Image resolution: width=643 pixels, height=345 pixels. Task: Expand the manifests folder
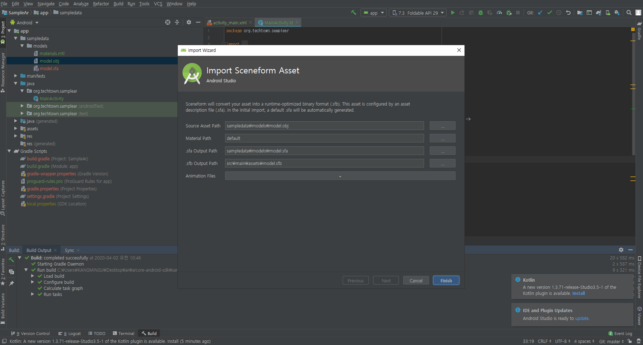[16, 76]
